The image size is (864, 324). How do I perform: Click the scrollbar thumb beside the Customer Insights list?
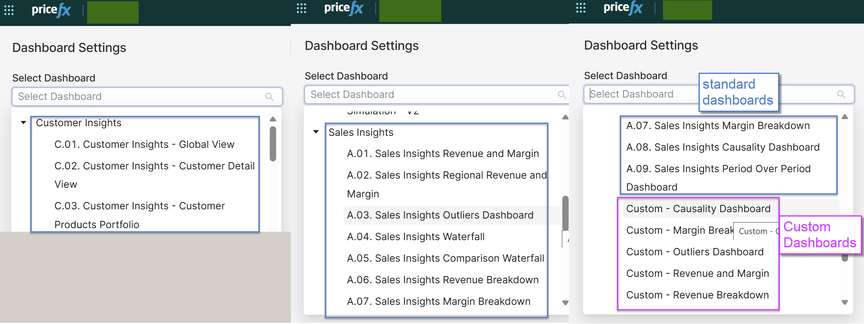click(x=273, y=144)
